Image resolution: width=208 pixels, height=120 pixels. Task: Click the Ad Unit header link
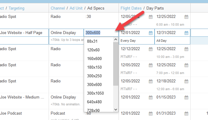tap(76, 8)
